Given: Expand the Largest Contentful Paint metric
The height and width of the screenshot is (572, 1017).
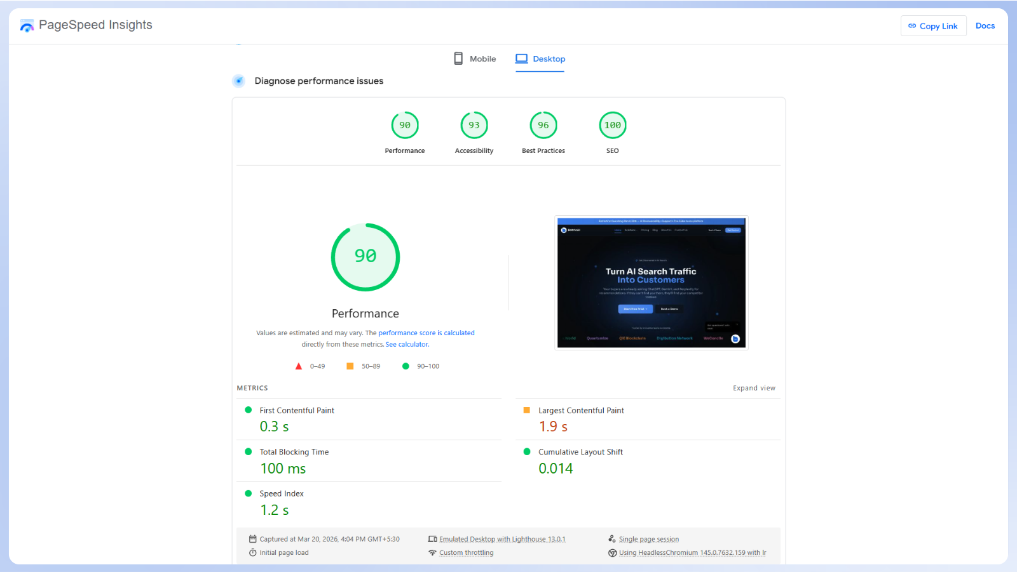Looking at the screenshot, I should pyautogui.click(x=581, y=411).
